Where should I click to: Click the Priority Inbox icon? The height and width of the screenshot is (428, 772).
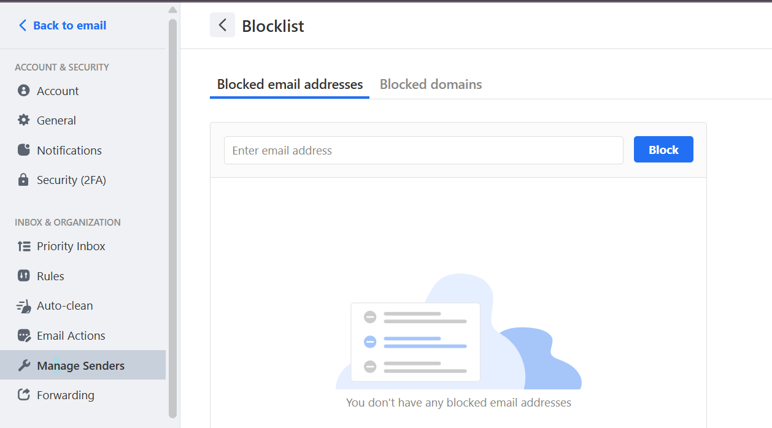point(24,246)
